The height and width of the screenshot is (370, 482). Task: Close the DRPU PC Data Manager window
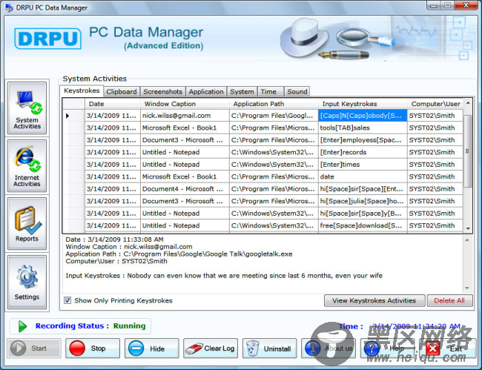[466, 5]
